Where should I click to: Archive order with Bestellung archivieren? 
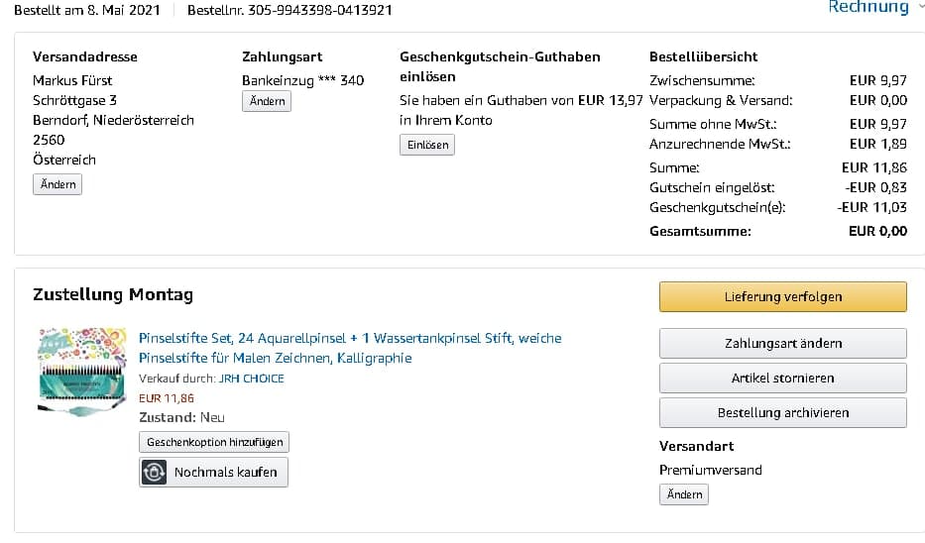click(782, 412)
